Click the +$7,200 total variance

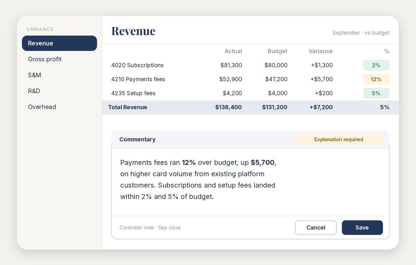click(321, 107)
